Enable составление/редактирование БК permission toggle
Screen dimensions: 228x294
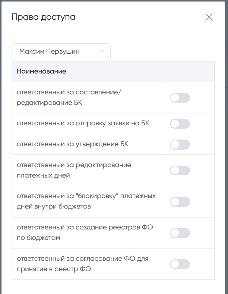pos(180,98)
